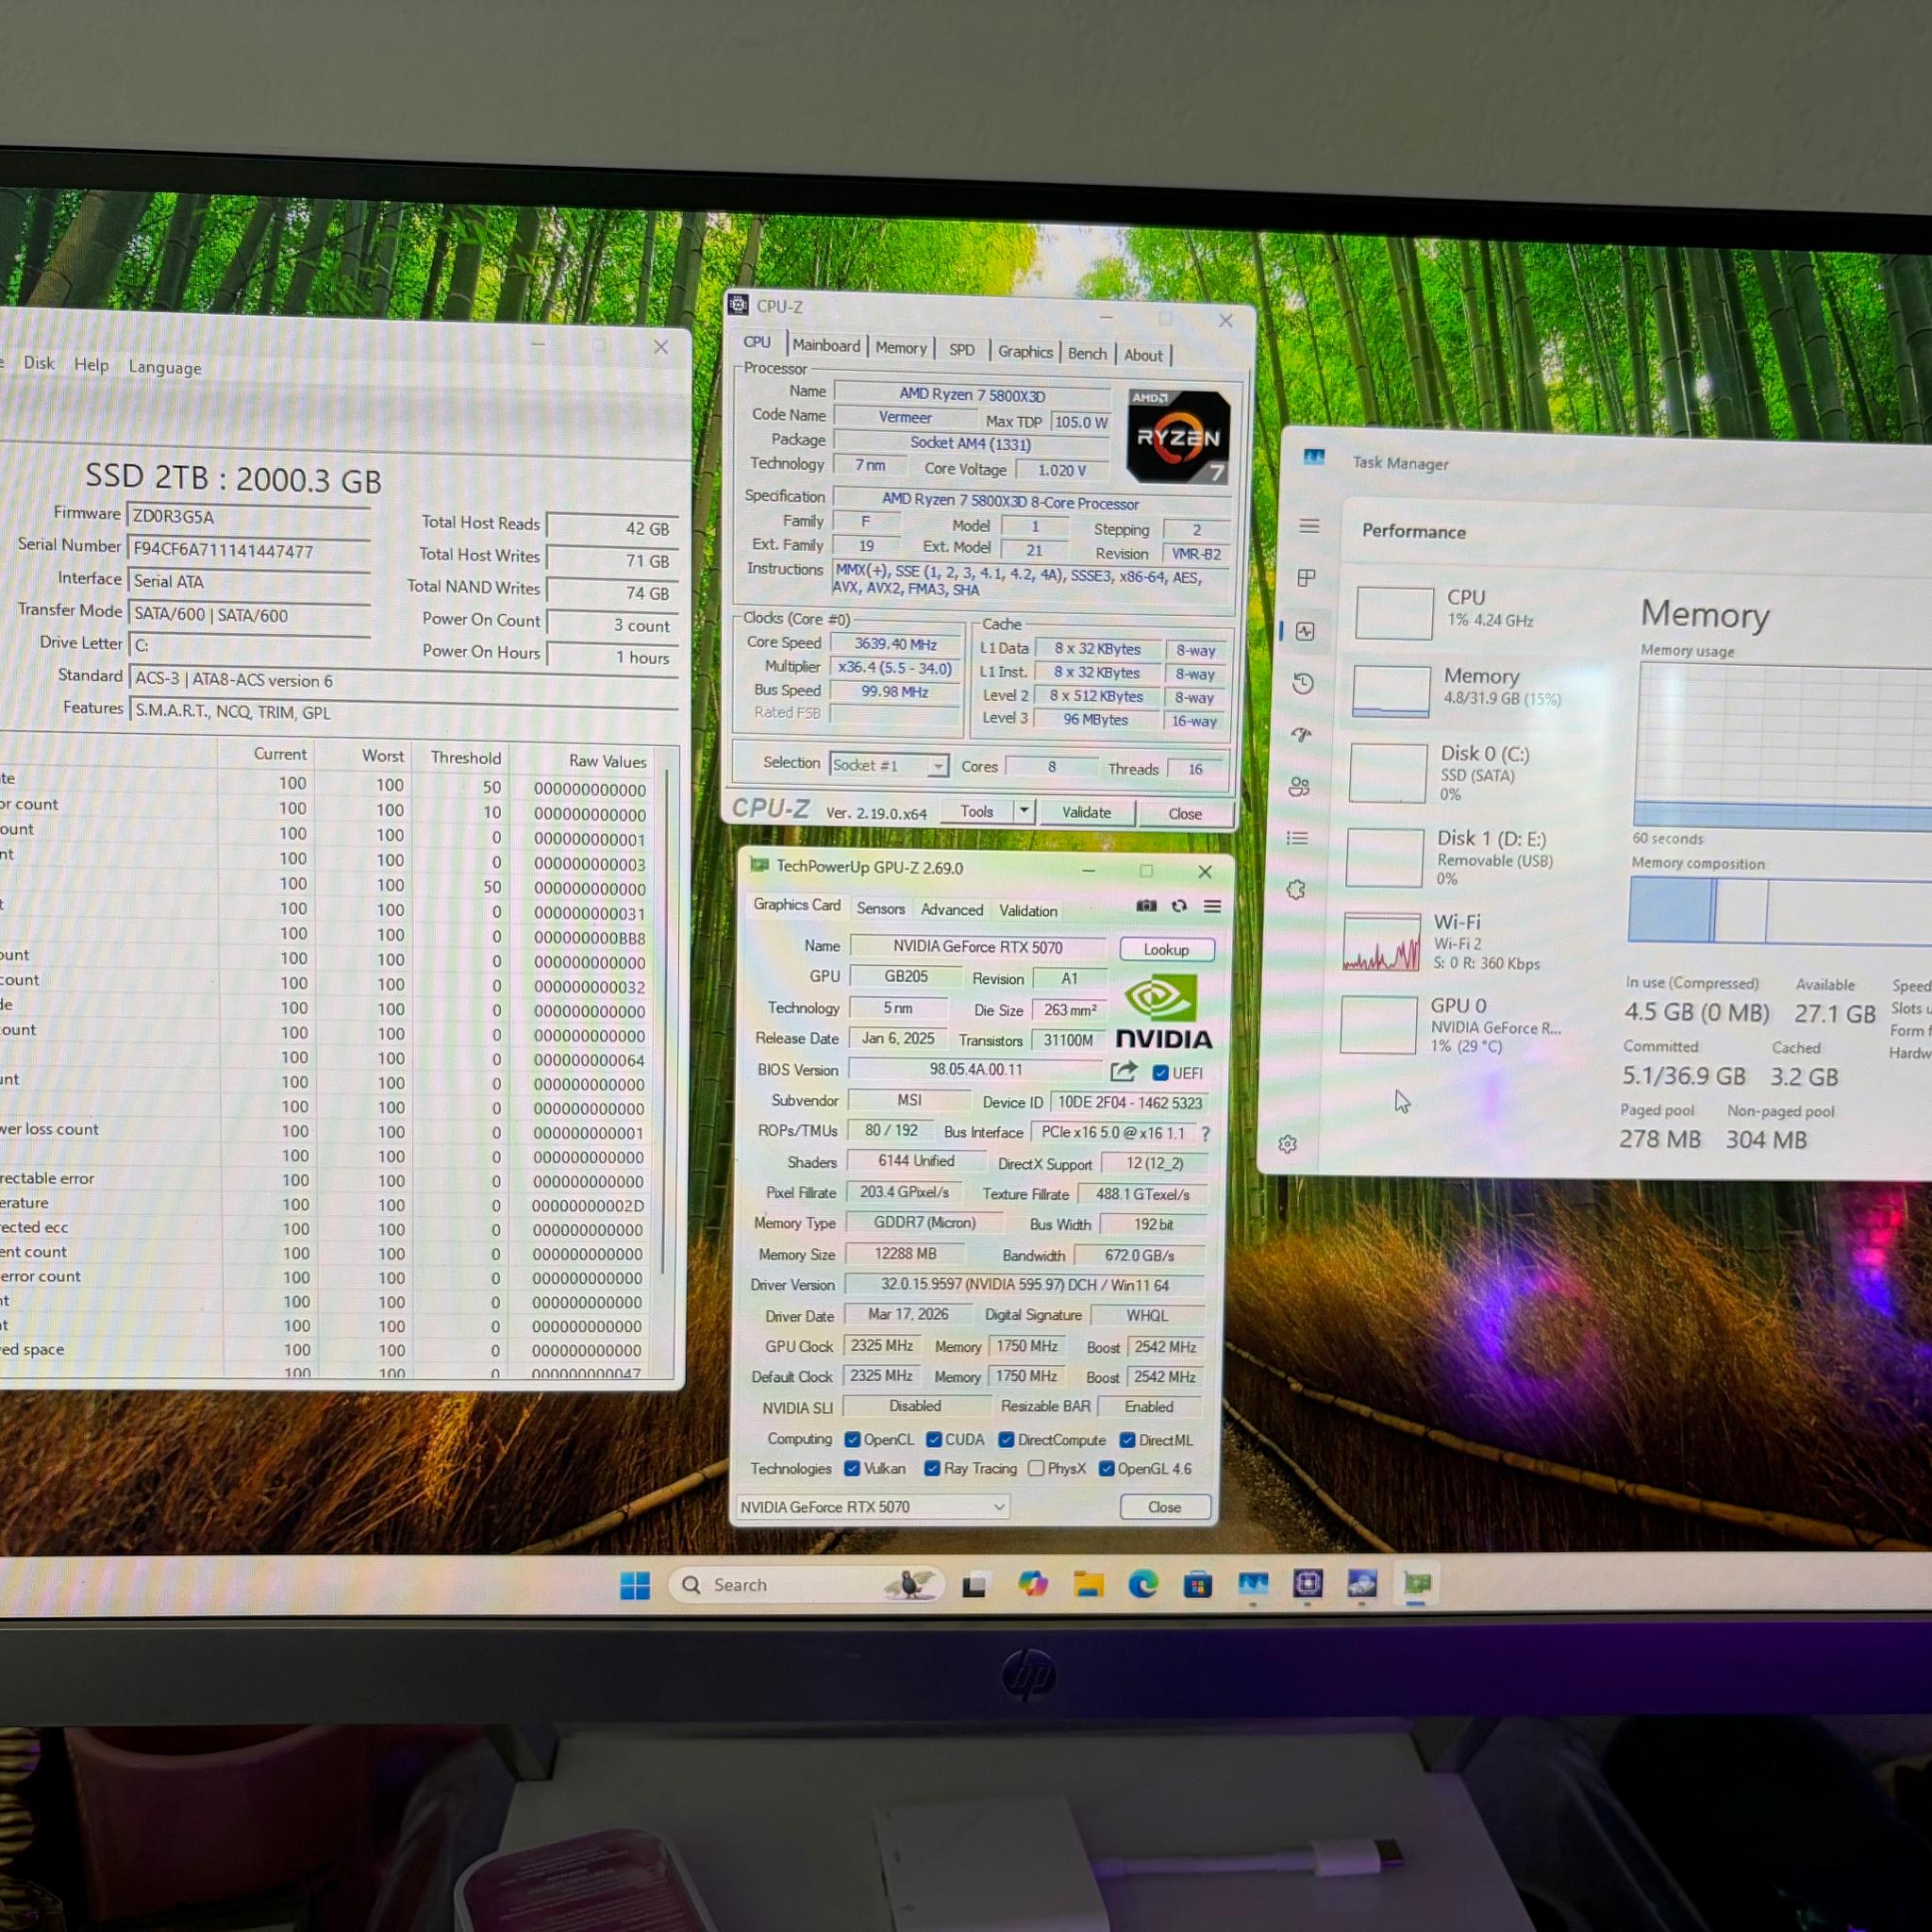Viewport: 1932px width, 1932px height.
Task: Click the GPU-Z BIOS export share icon
Action: pos(1123,1071)
